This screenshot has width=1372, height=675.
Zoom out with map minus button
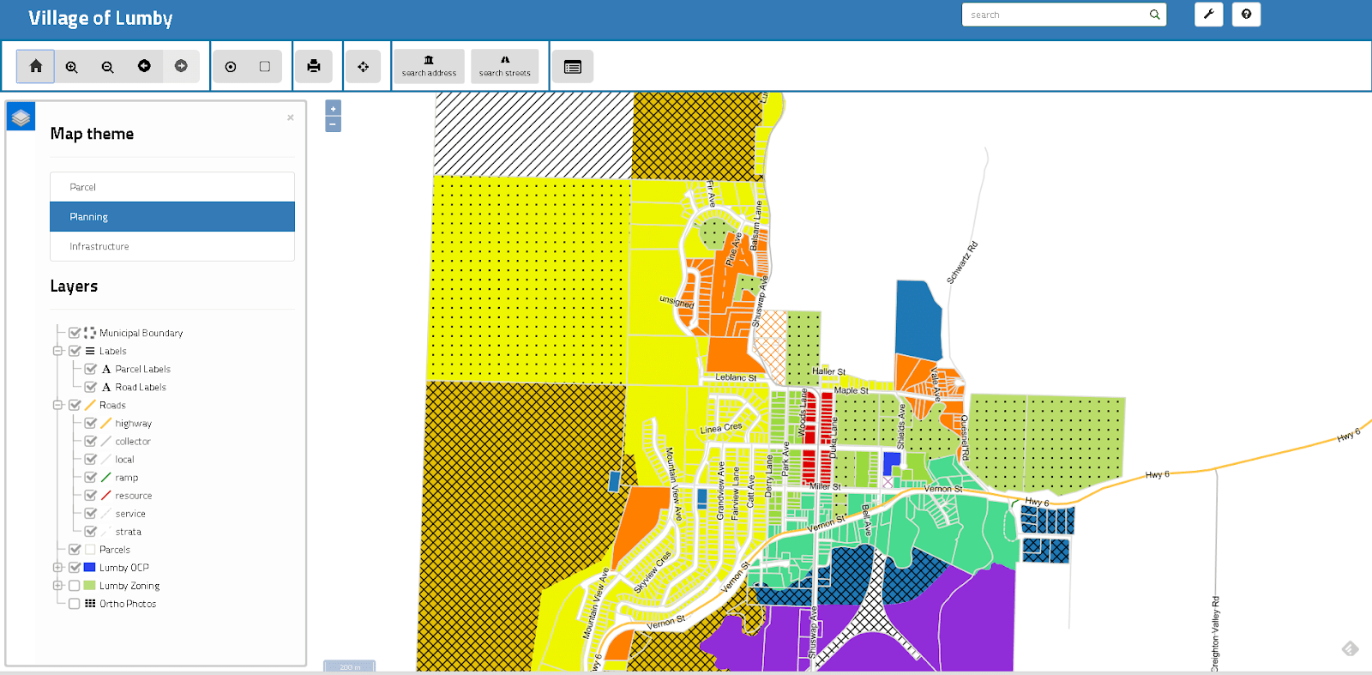[334, 124]
